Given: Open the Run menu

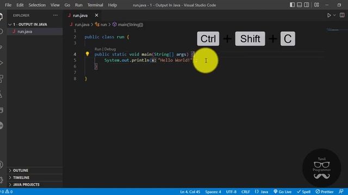Looking at the screenshot, I should coord(78,5).
